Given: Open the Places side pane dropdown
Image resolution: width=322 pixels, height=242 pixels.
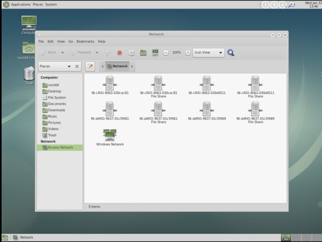Looking at the screenshot, I should point(55,67).
